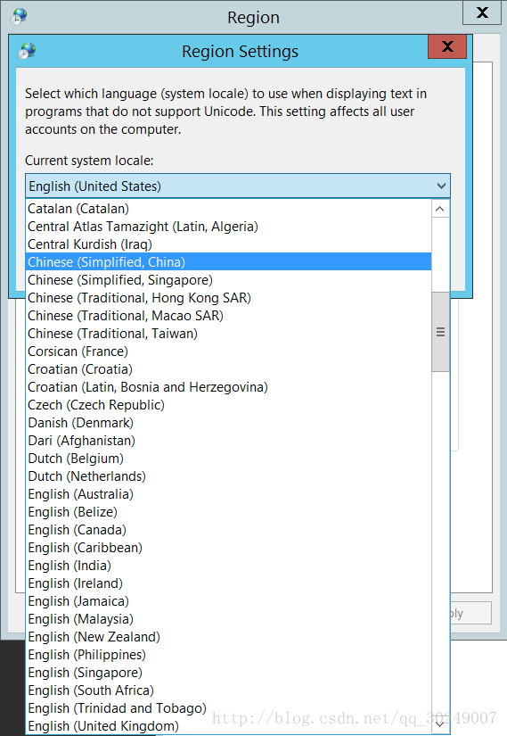
Task: Click the locale list scroll up arrow
Action: click(x=440, y=209)
